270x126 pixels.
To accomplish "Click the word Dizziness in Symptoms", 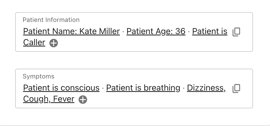I will [206, 88].
